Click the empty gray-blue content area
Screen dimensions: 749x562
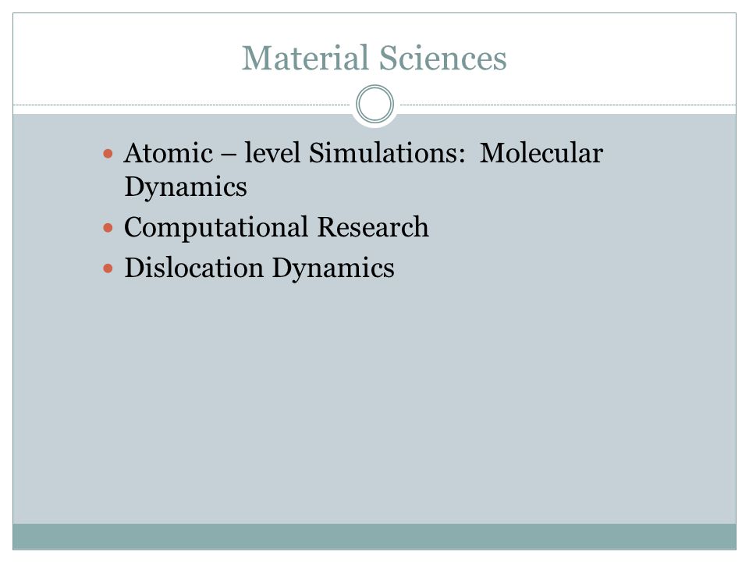(x=374, y=401)
